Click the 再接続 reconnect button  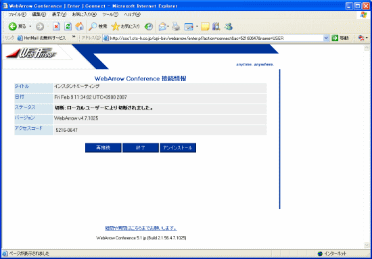[103, 148]
